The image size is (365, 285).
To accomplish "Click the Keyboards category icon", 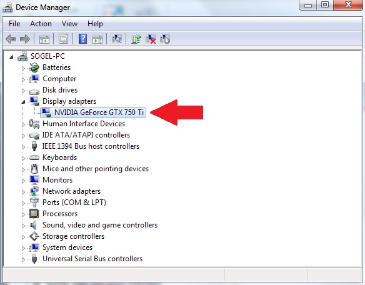I will pyautogui.click(x=34, y=157).
